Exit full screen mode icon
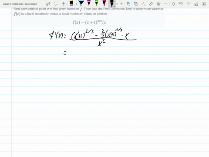209x157 pixels. [204, 4]
